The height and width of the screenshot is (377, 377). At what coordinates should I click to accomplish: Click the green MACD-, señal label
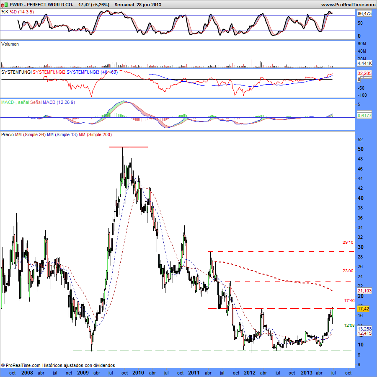15,102
